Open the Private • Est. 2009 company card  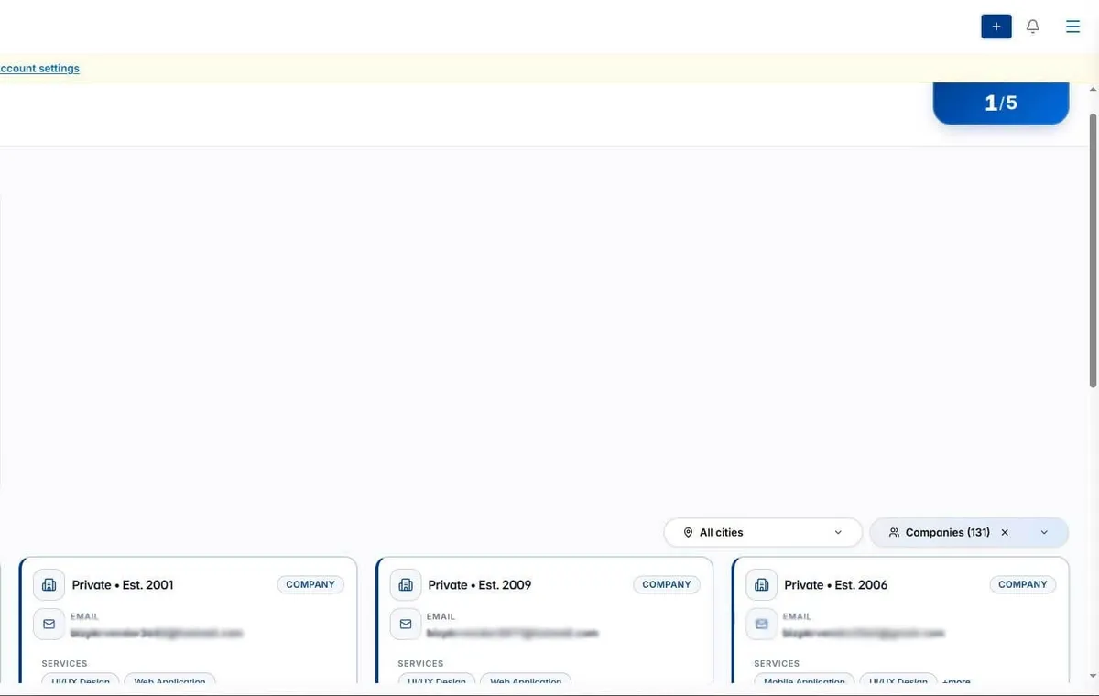tap(545, 620)
